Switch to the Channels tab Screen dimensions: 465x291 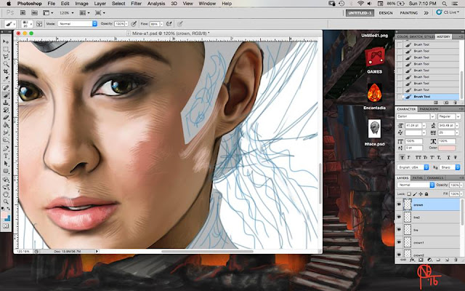(x=435, y=178)
